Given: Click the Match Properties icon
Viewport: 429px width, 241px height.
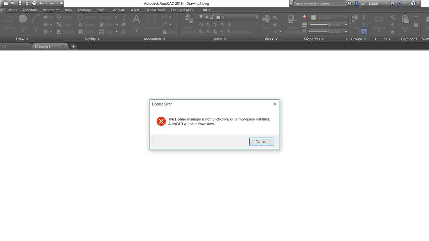Looking at the screenshot, I should [x=292, y=19].
